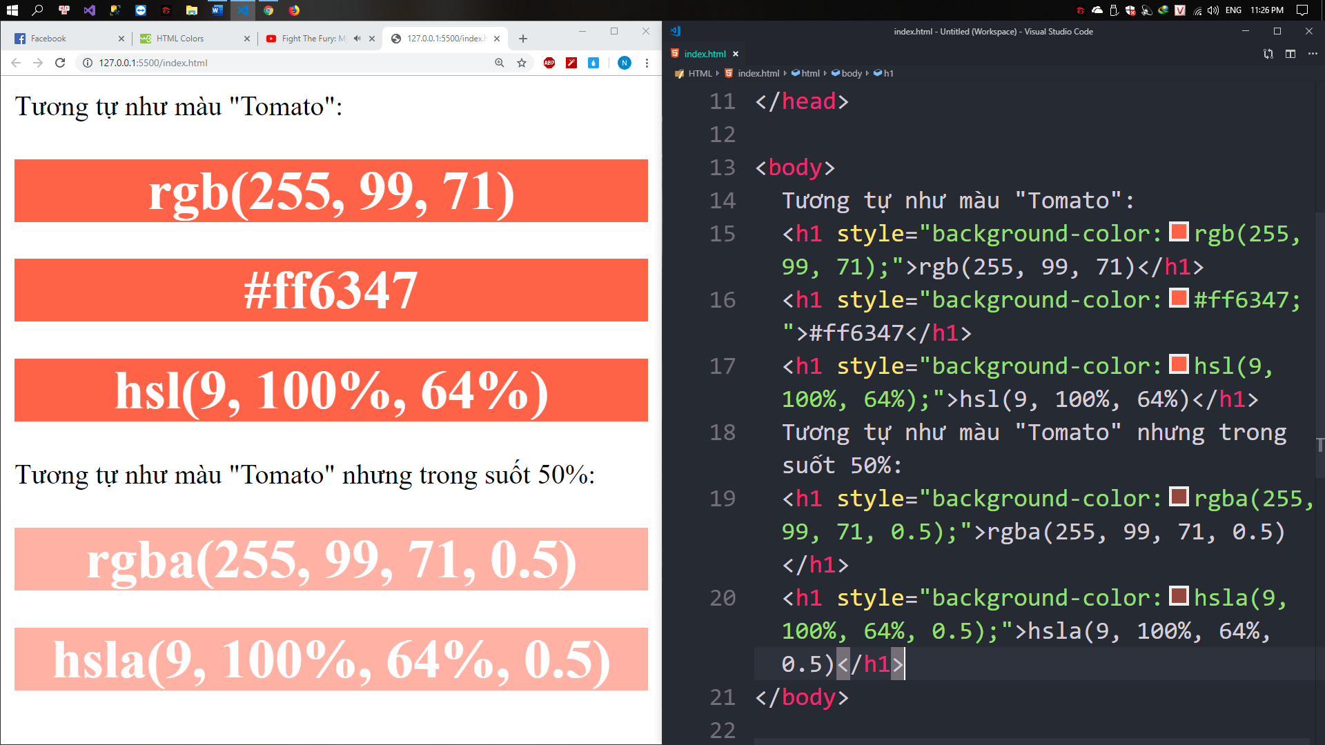Screen dimensions: 1325x745
Task: Reload the browser page
Action: (60, 63)
